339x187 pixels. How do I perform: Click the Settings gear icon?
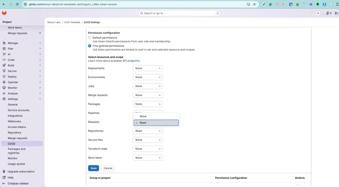(4, 99)
